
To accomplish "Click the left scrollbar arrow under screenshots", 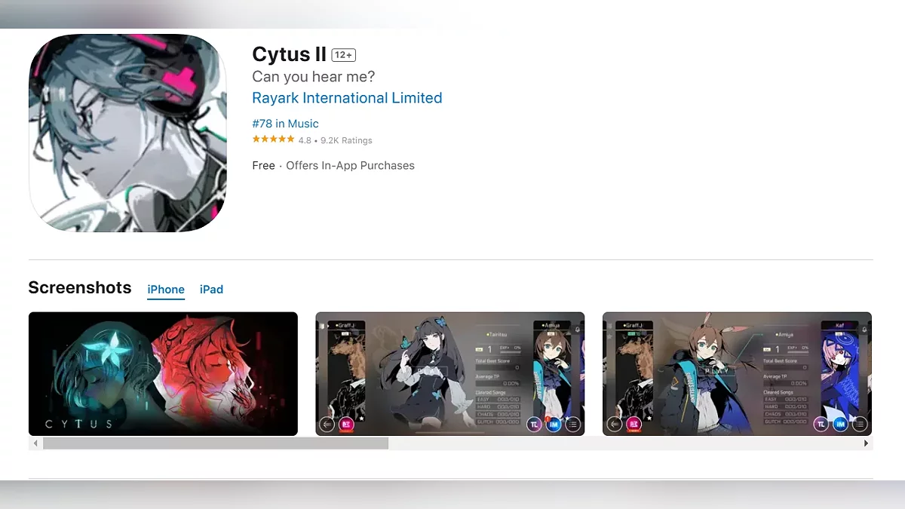I will click(35, 443).
